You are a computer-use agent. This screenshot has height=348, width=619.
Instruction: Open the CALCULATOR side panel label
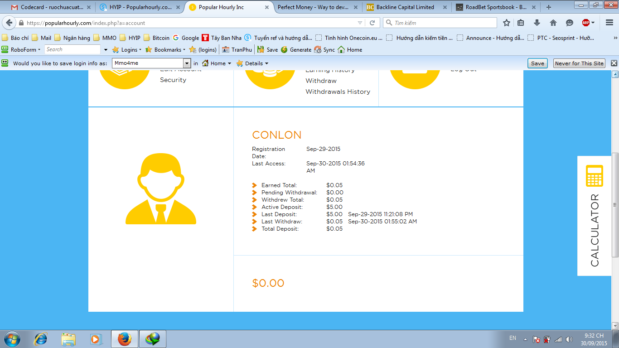(x=595, y=230)
